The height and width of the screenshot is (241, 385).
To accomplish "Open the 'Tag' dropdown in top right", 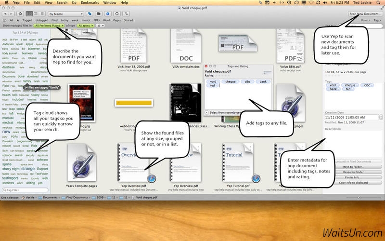I will (x=377, y=20).
